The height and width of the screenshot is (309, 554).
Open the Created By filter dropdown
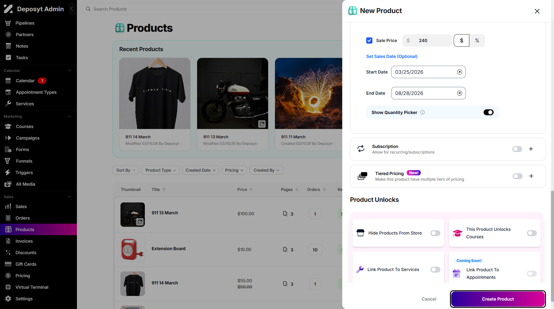click(x=267, y=170)
